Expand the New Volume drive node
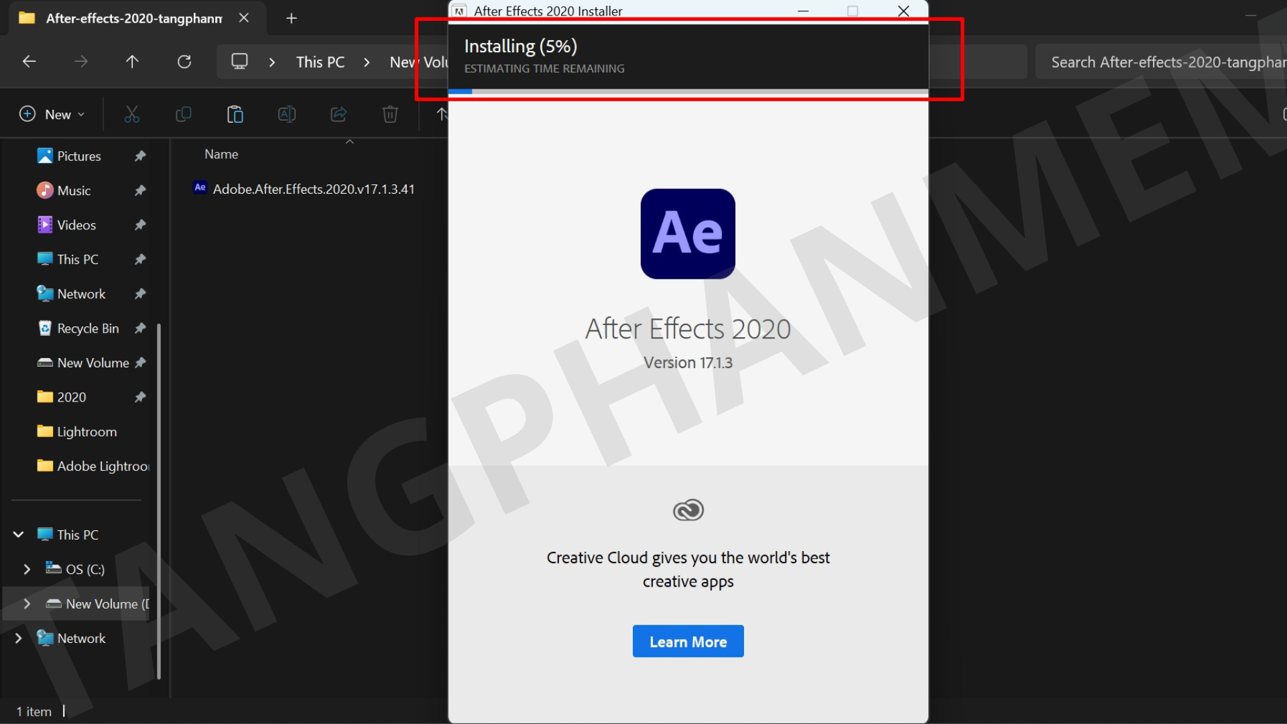The height and width of the screenshot is (724, 1287). (27, 603)
